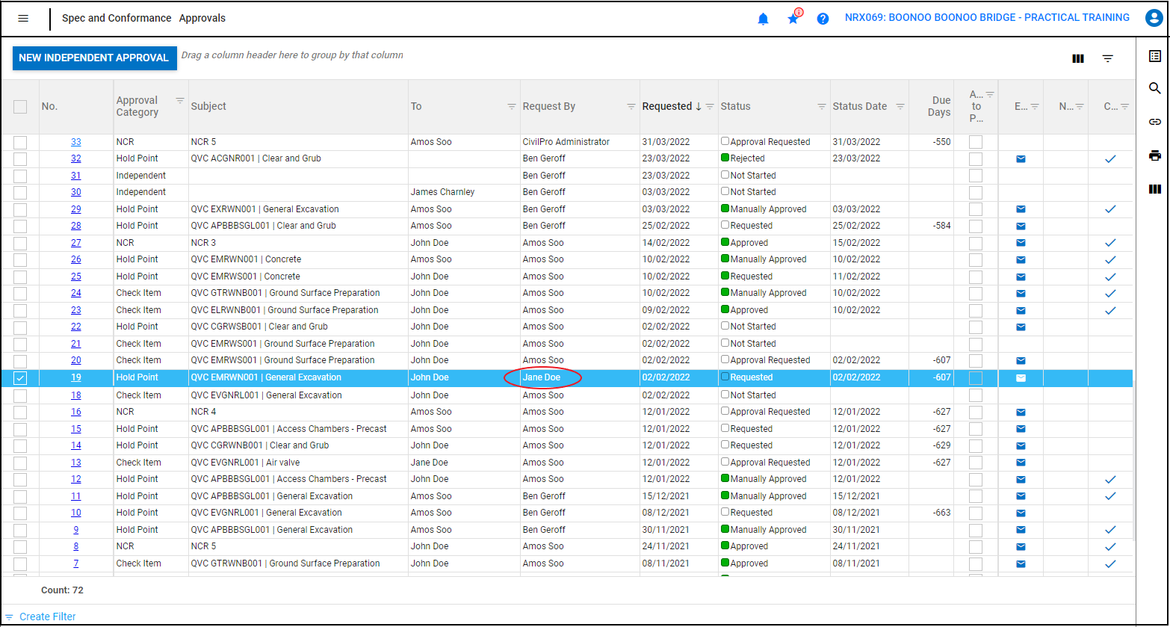
Task: Sort by the Requested column header
Action: pyautogui.click(x=666, y=107)
